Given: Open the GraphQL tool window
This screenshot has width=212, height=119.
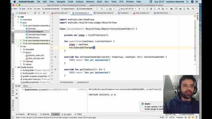Looking at the screenshot, I should [45, 114].
